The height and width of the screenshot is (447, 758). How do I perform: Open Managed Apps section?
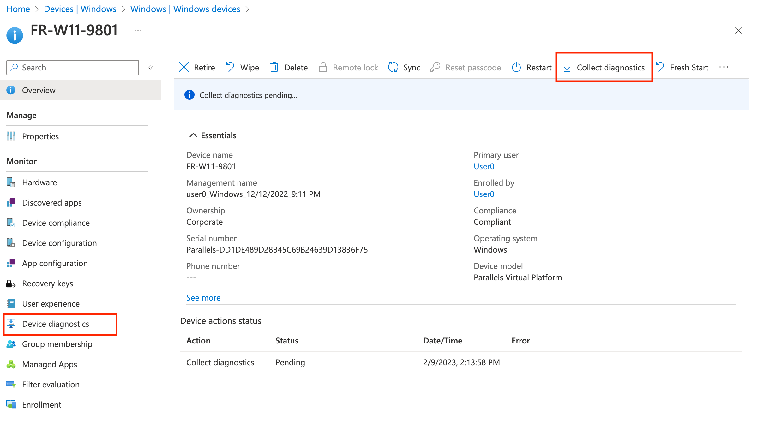[50, 364]
